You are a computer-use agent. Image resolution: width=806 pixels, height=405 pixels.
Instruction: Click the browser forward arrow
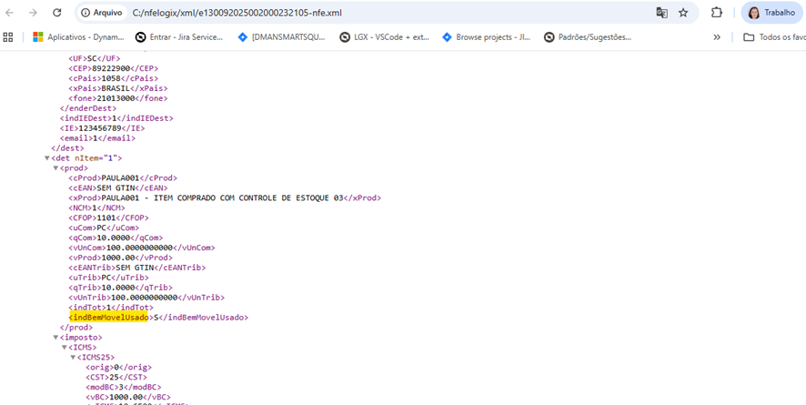[34, 13]
